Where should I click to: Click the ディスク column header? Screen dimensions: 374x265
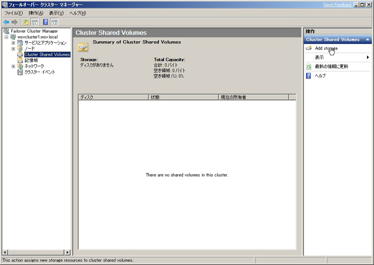point(112,97)
